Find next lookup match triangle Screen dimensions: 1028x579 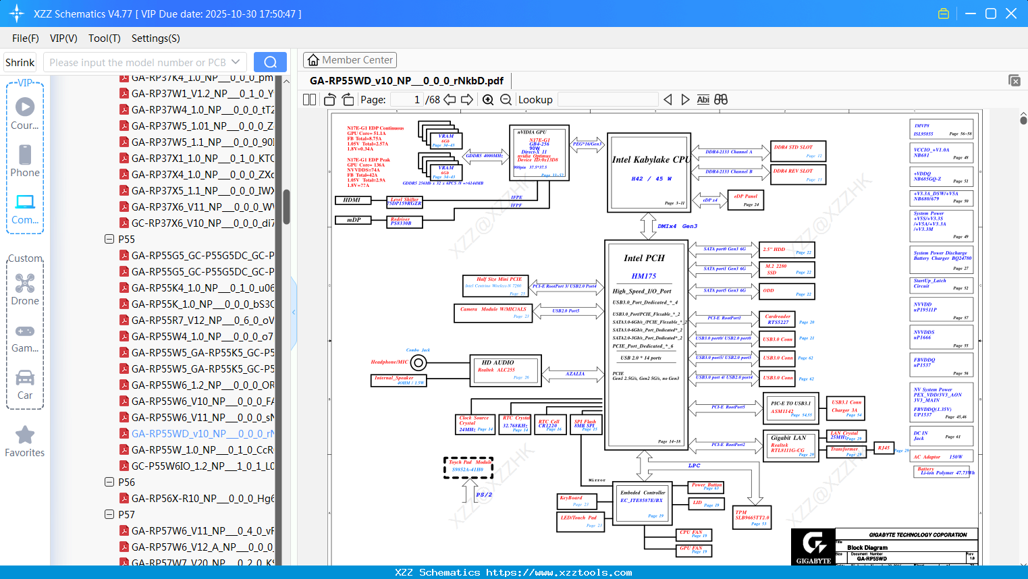pyautogui.click(x=685, y=99)
